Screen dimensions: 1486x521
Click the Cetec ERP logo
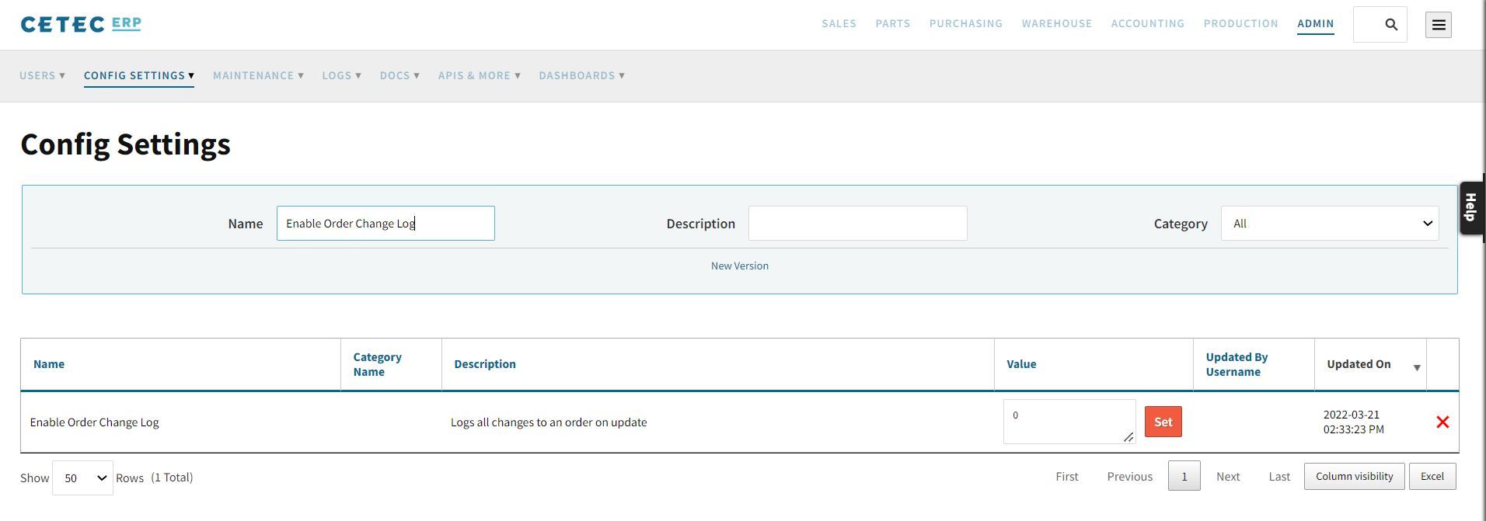[x=81, y=24]
